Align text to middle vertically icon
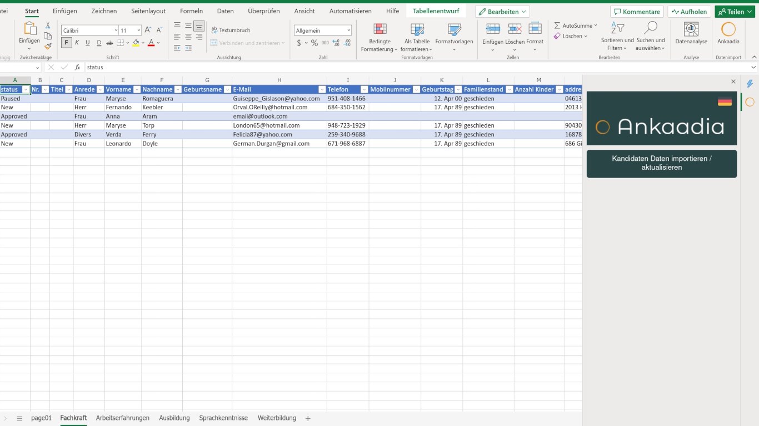Viewport: 759px width, 426px height. (188, 26)
